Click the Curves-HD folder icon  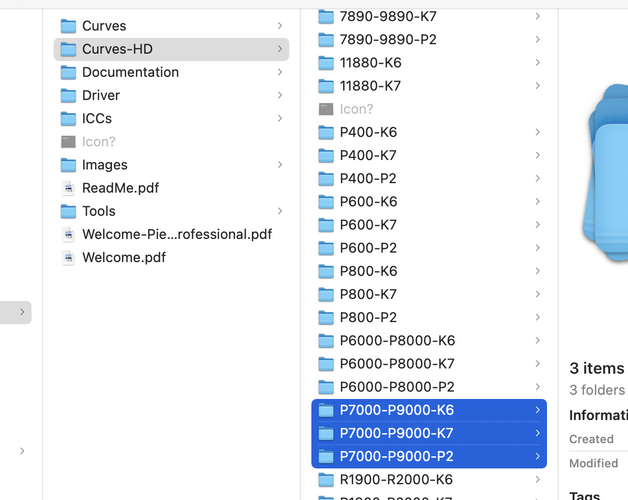click(68, 49)
